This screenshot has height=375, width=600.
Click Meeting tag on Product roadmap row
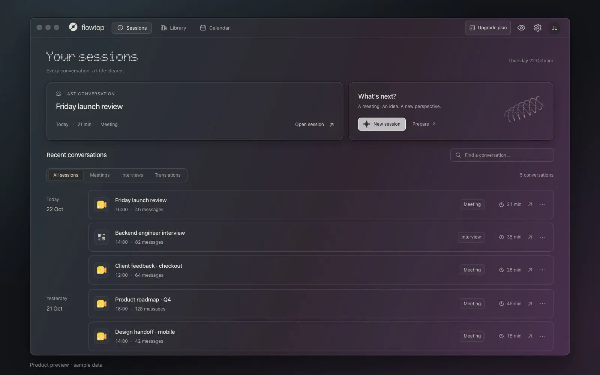472,304
